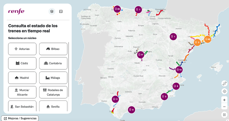
Task: Click the Toledo label on map
Action: (137, 63)
